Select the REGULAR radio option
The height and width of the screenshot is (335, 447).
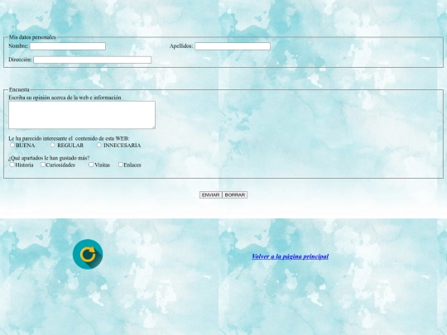pyautogui.click(x=52, y=145)
